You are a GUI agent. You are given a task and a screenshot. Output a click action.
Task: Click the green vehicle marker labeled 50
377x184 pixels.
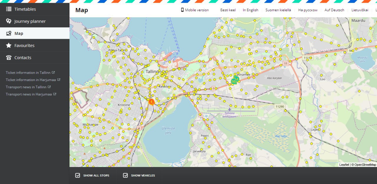click(234, 81)
